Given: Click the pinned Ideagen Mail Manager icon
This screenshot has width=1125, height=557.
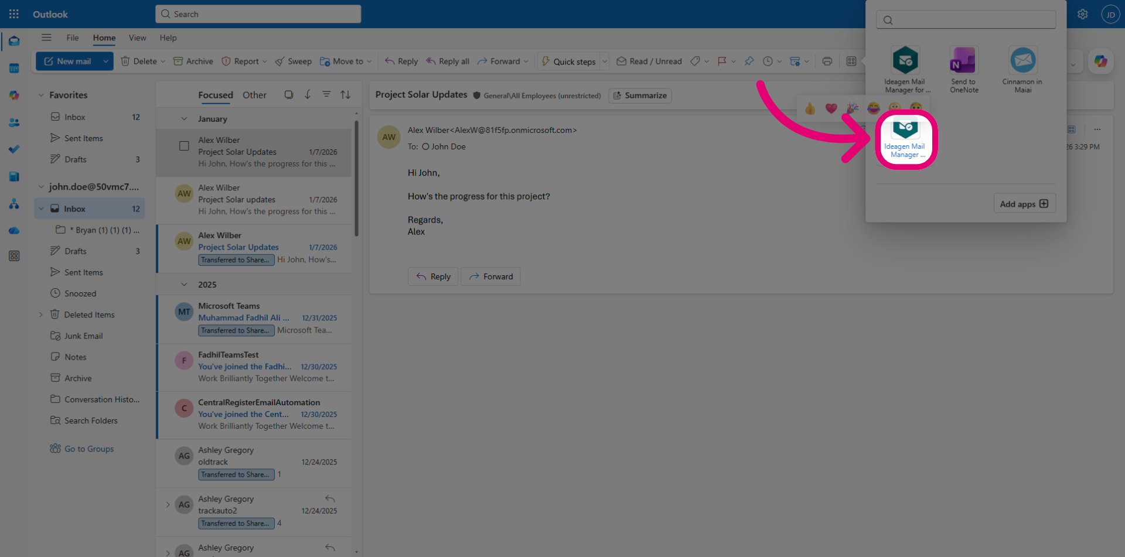Looking at the screenshot, I should 905,139.
